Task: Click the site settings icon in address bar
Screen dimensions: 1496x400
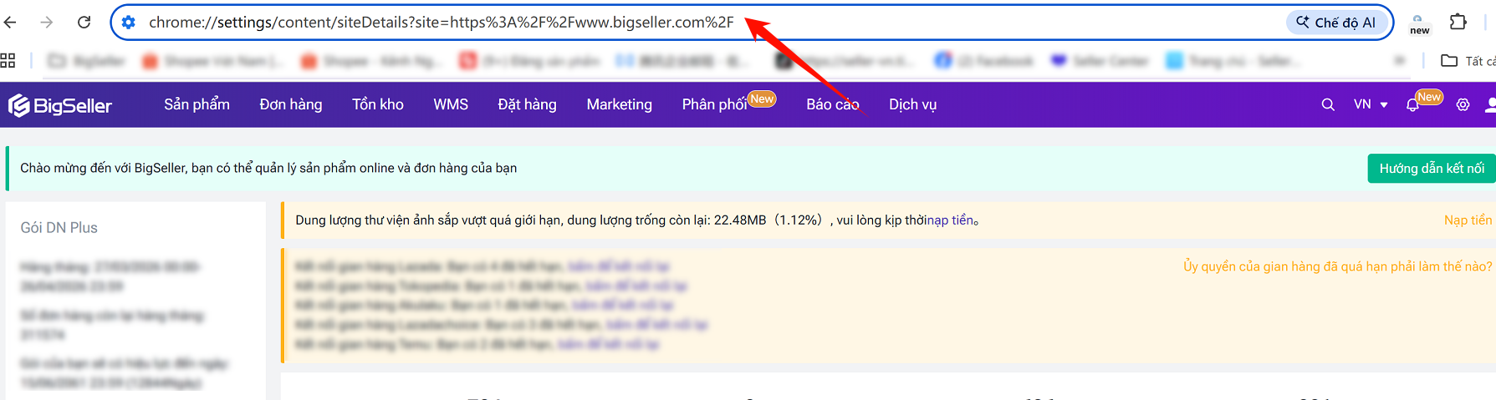Action: 128,23
